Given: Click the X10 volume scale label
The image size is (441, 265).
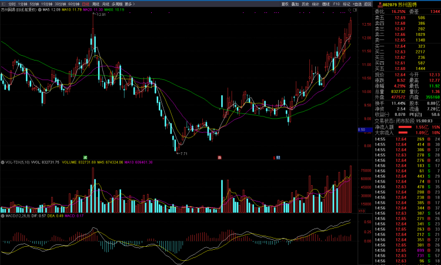Looking at the screenshot, I should (362, 211).
